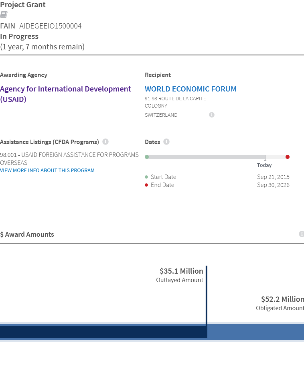Click the 91-93 ROUTE DE LA CAPITE address
Viewport: 304px width, 378px height.
point(175,99)
